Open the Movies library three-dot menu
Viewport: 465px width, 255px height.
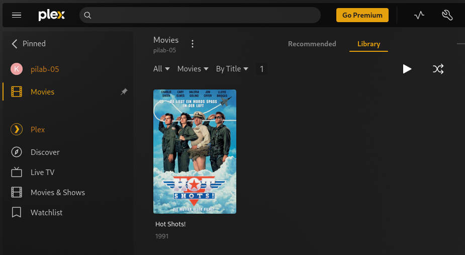click(x=193, y=44)
